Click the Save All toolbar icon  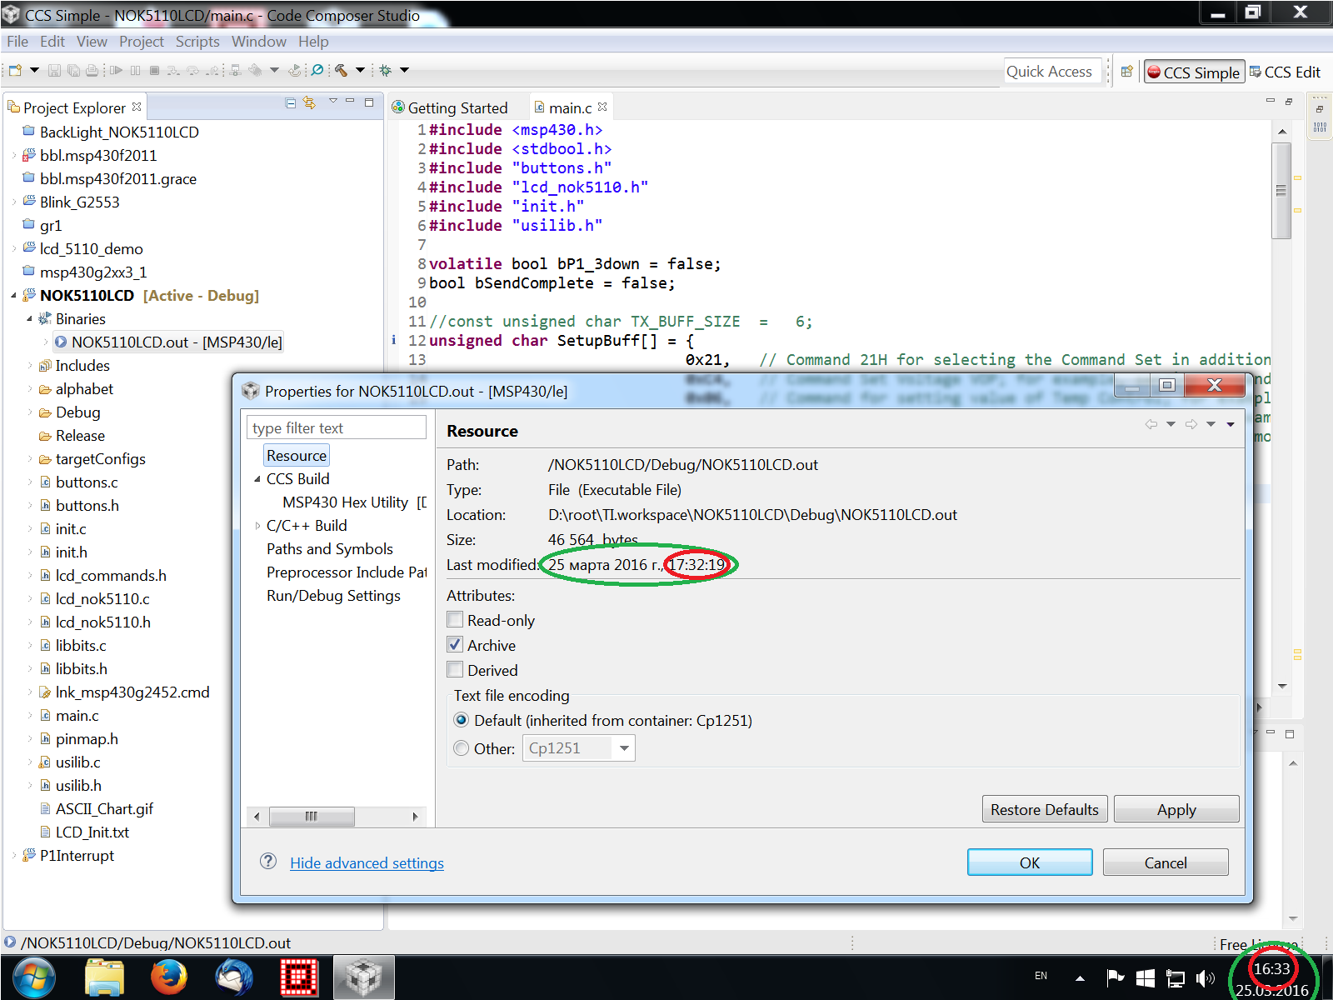pyautogui.click(x=73, y=71)
